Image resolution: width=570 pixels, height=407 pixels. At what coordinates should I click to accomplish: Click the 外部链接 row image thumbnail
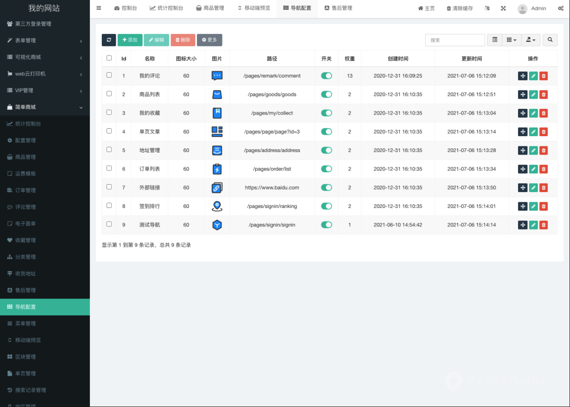point(217,188)
